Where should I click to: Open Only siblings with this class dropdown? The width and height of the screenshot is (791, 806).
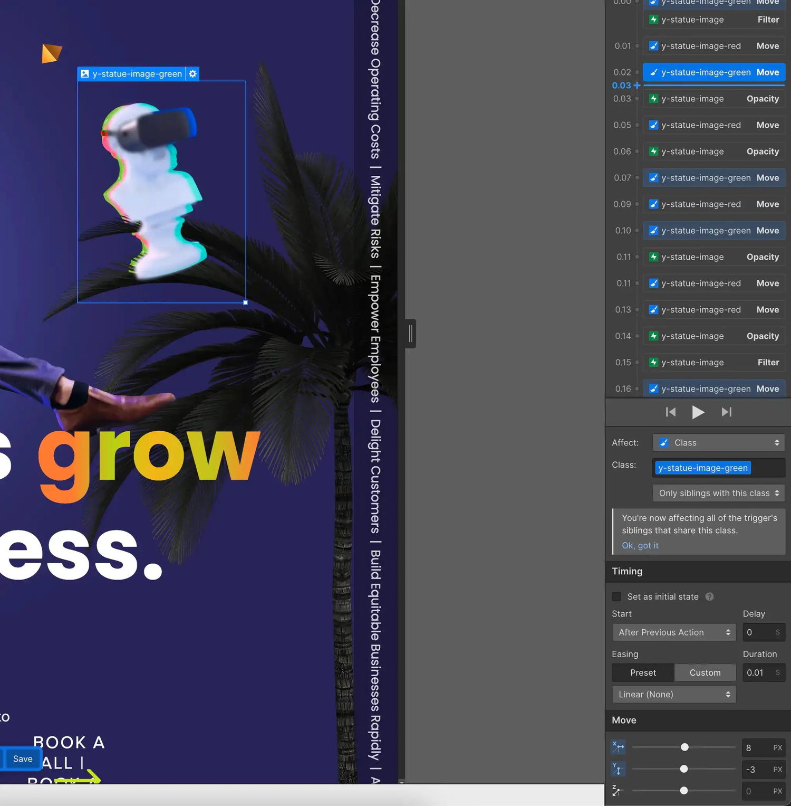click(x=718, y=493)
